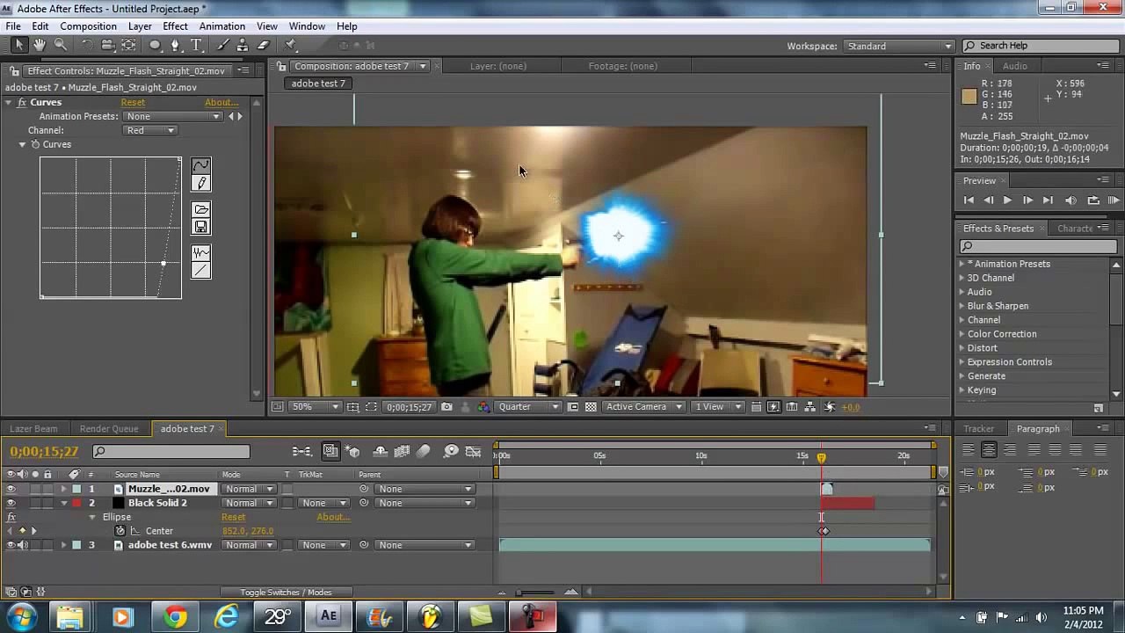Take snapshot with camera icon

[x=446, y=407]
